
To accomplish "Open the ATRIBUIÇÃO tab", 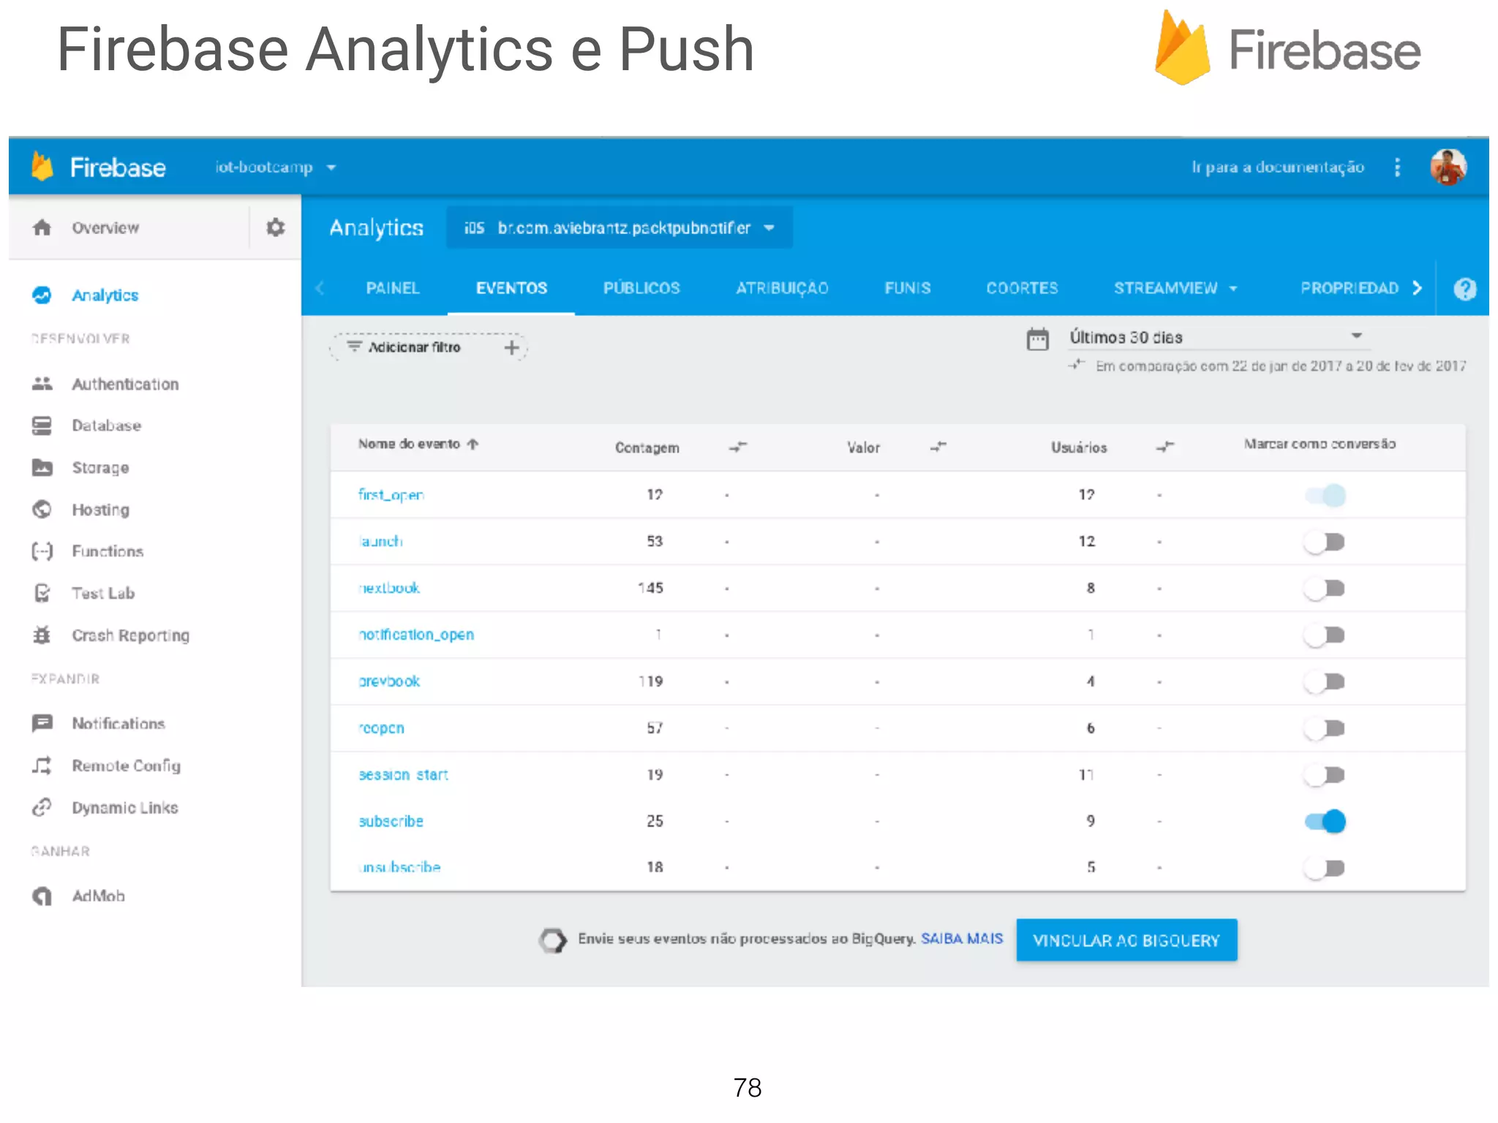I will tap(782, 288).
